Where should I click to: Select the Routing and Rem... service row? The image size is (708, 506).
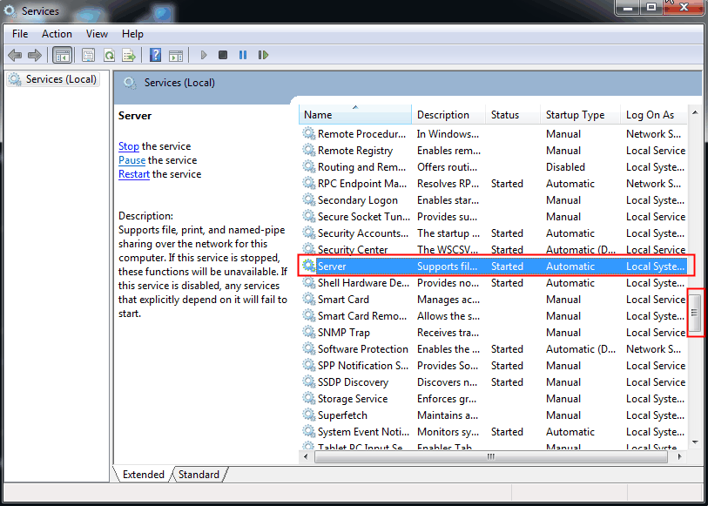click(x=493, y=166)
